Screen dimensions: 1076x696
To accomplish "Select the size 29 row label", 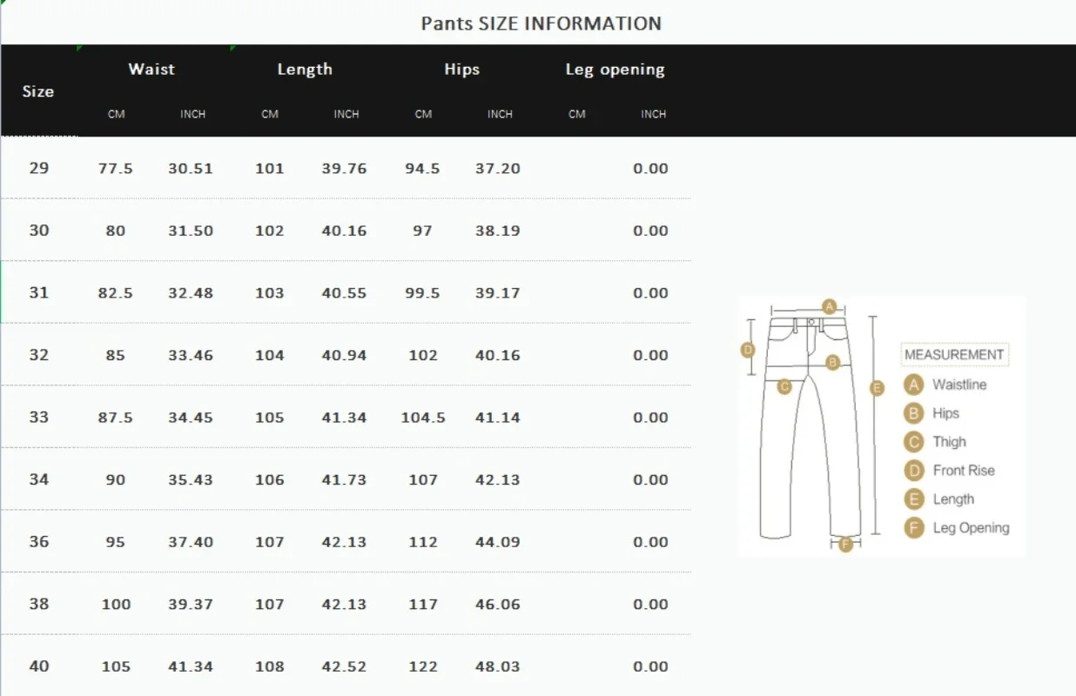I will 39,168.
